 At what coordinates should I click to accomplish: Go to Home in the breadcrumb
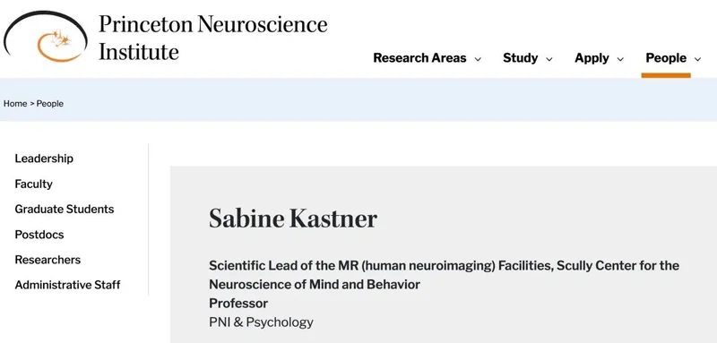(15, 104)
